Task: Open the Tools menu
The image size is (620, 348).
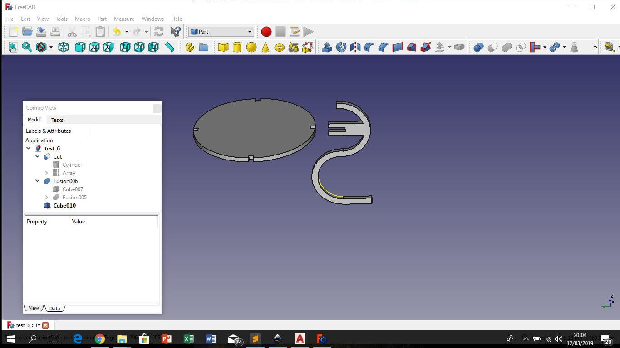Action: [62, 19]
